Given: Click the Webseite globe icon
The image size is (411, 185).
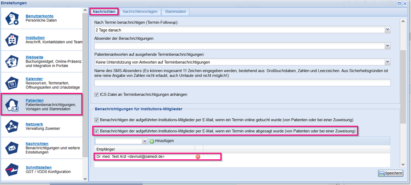Looking at the screenshot, I should (x=12, y=62).
